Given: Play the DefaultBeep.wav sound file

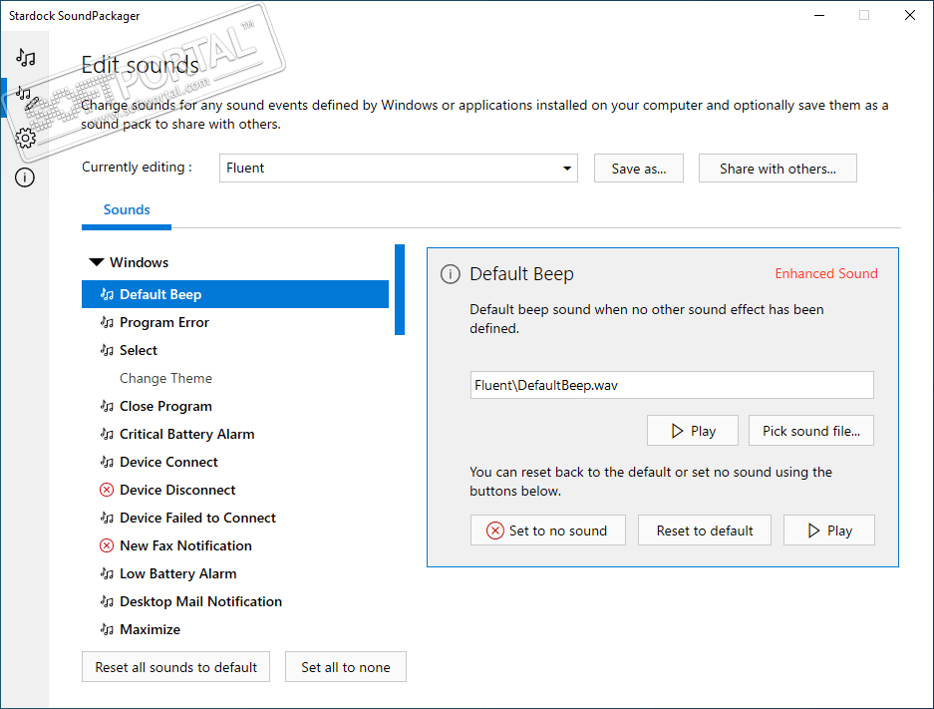Looking at the screenshot, I should 693,431.
